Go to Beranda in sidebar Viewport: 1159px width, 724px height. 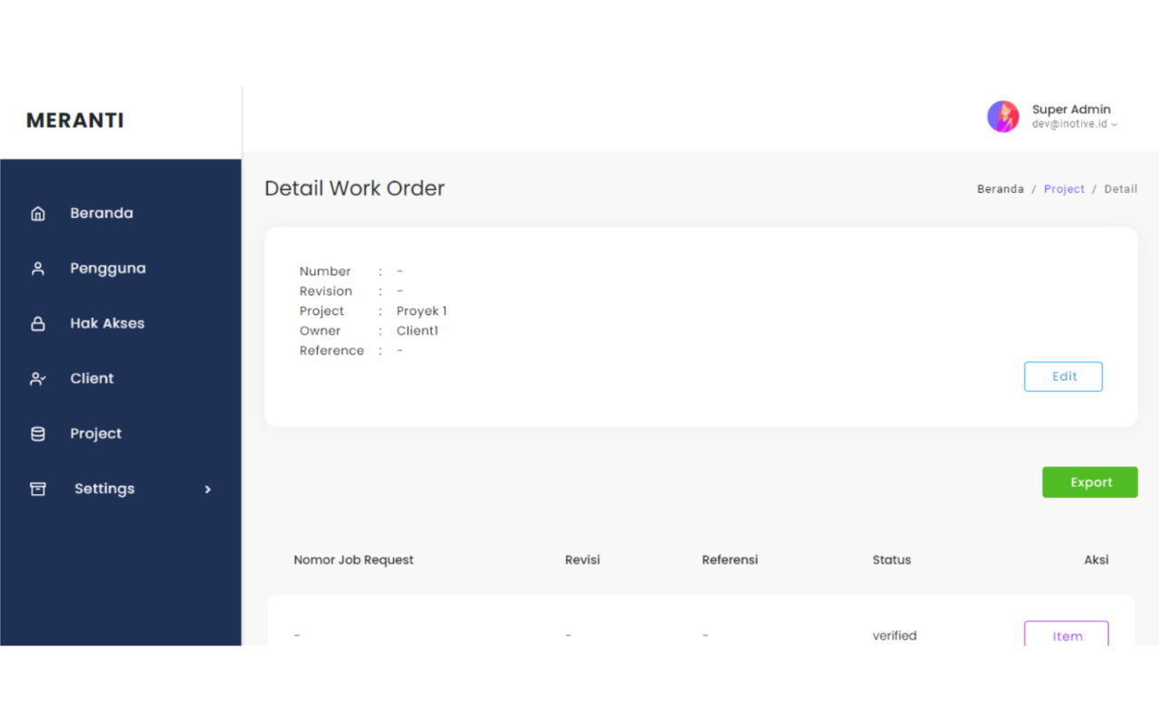101,214
